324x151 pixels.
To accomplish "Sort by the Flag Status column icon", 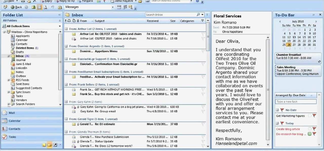I will point(202,21).
